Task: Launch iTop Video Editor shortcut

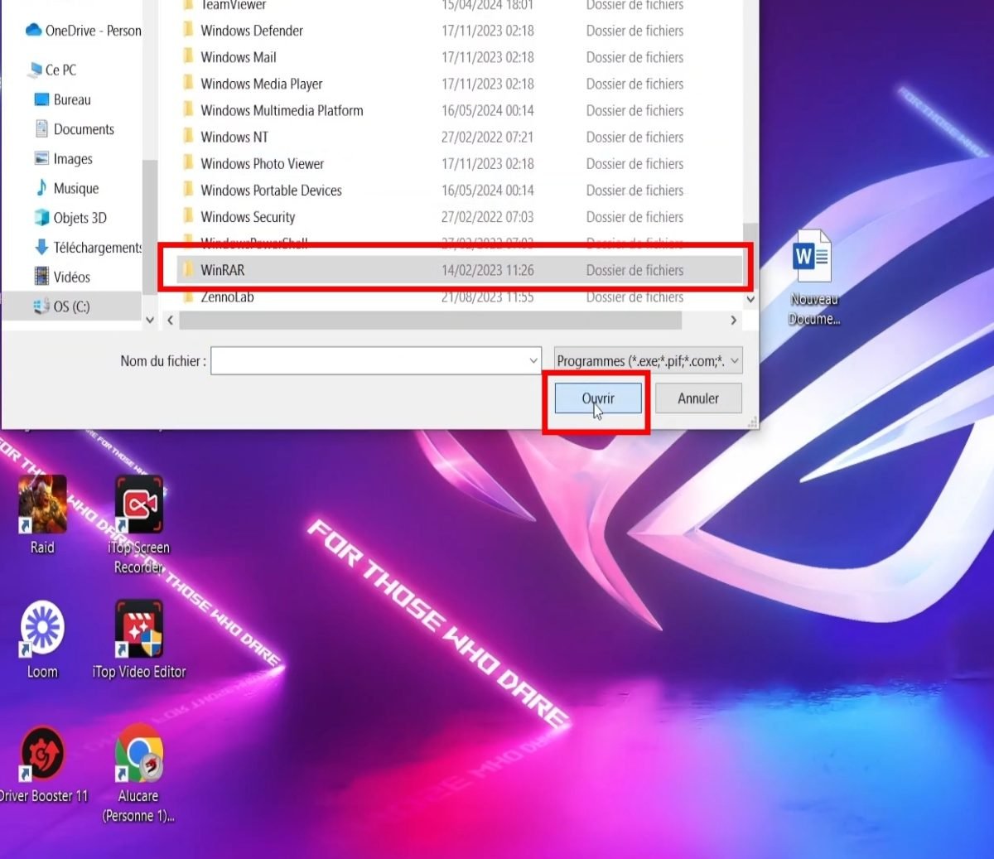Action: 138,629
